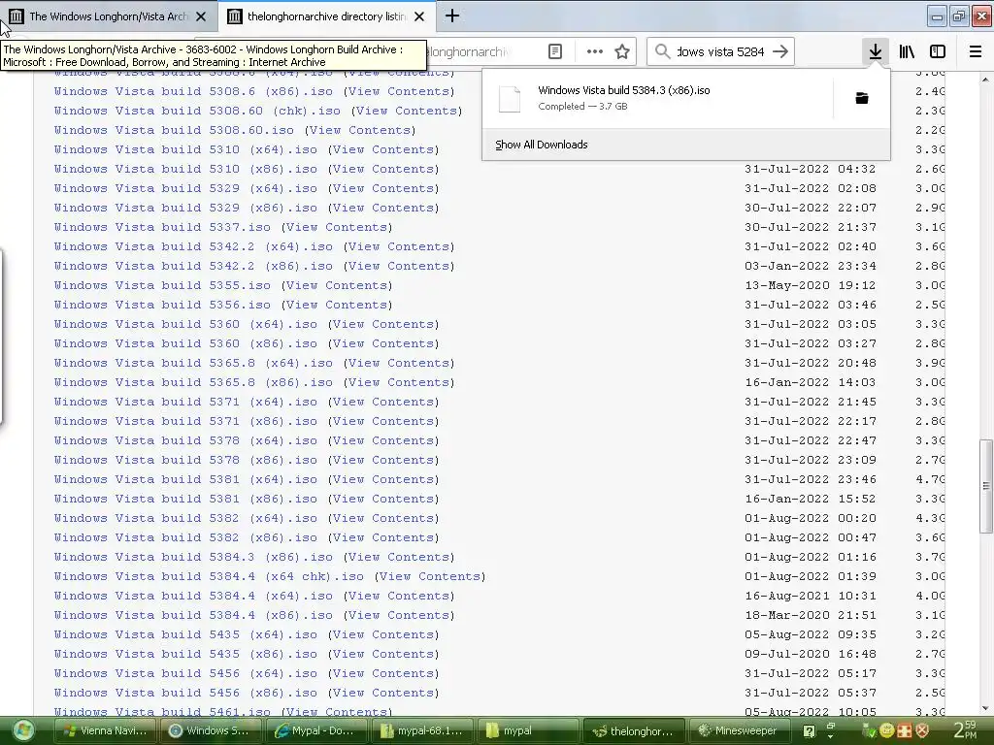Open the Windows S... taskbar item
The width and height of the screenshot is (994, 745).
[x=211, y=730]
